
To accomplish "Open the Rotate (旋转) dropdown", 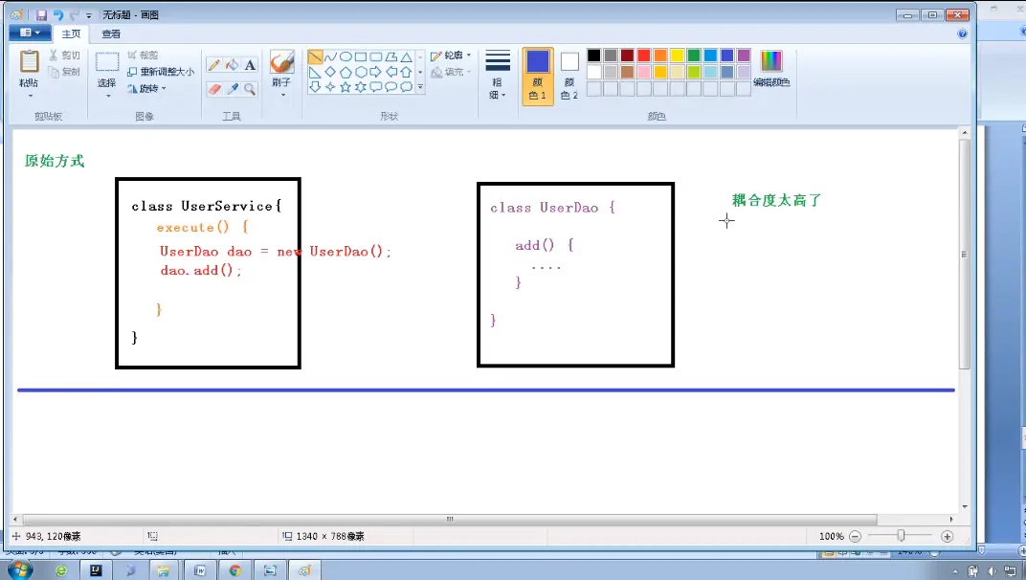I will click(x=147, y=88).
